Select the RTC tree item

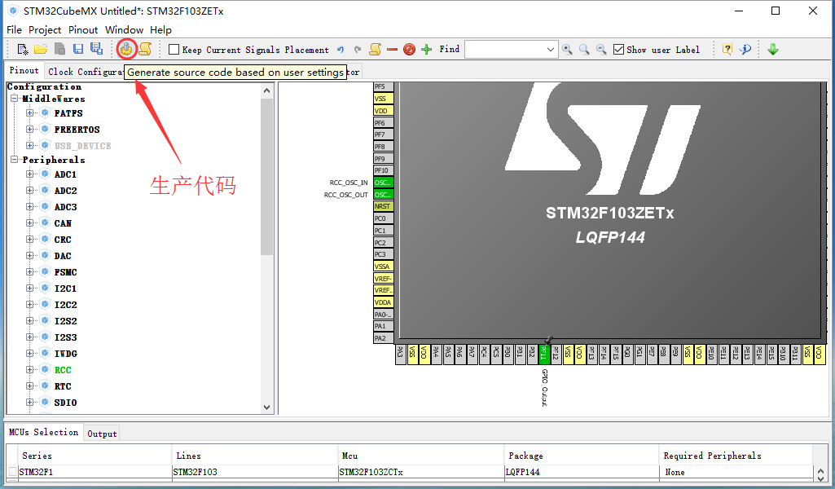click(x=62, y=386)
